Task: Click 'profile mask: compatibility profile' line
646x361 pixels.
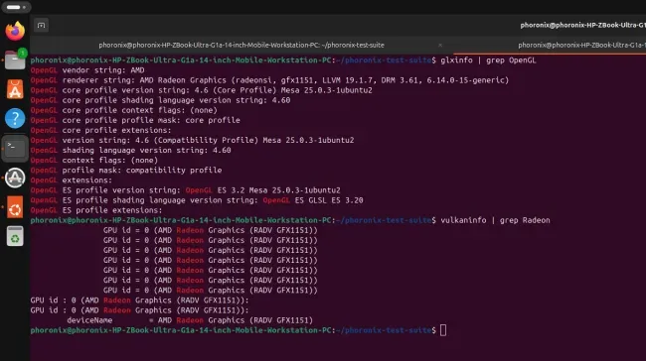Action: pyautogui.click(x=126, y=171)
